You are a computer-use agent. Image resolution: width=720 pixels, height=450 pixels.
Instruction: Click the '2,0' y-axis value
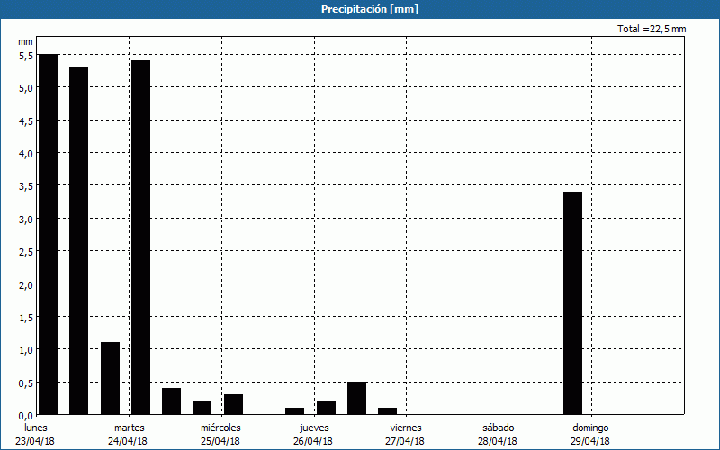pyautogui.click(x=26, y=285)
